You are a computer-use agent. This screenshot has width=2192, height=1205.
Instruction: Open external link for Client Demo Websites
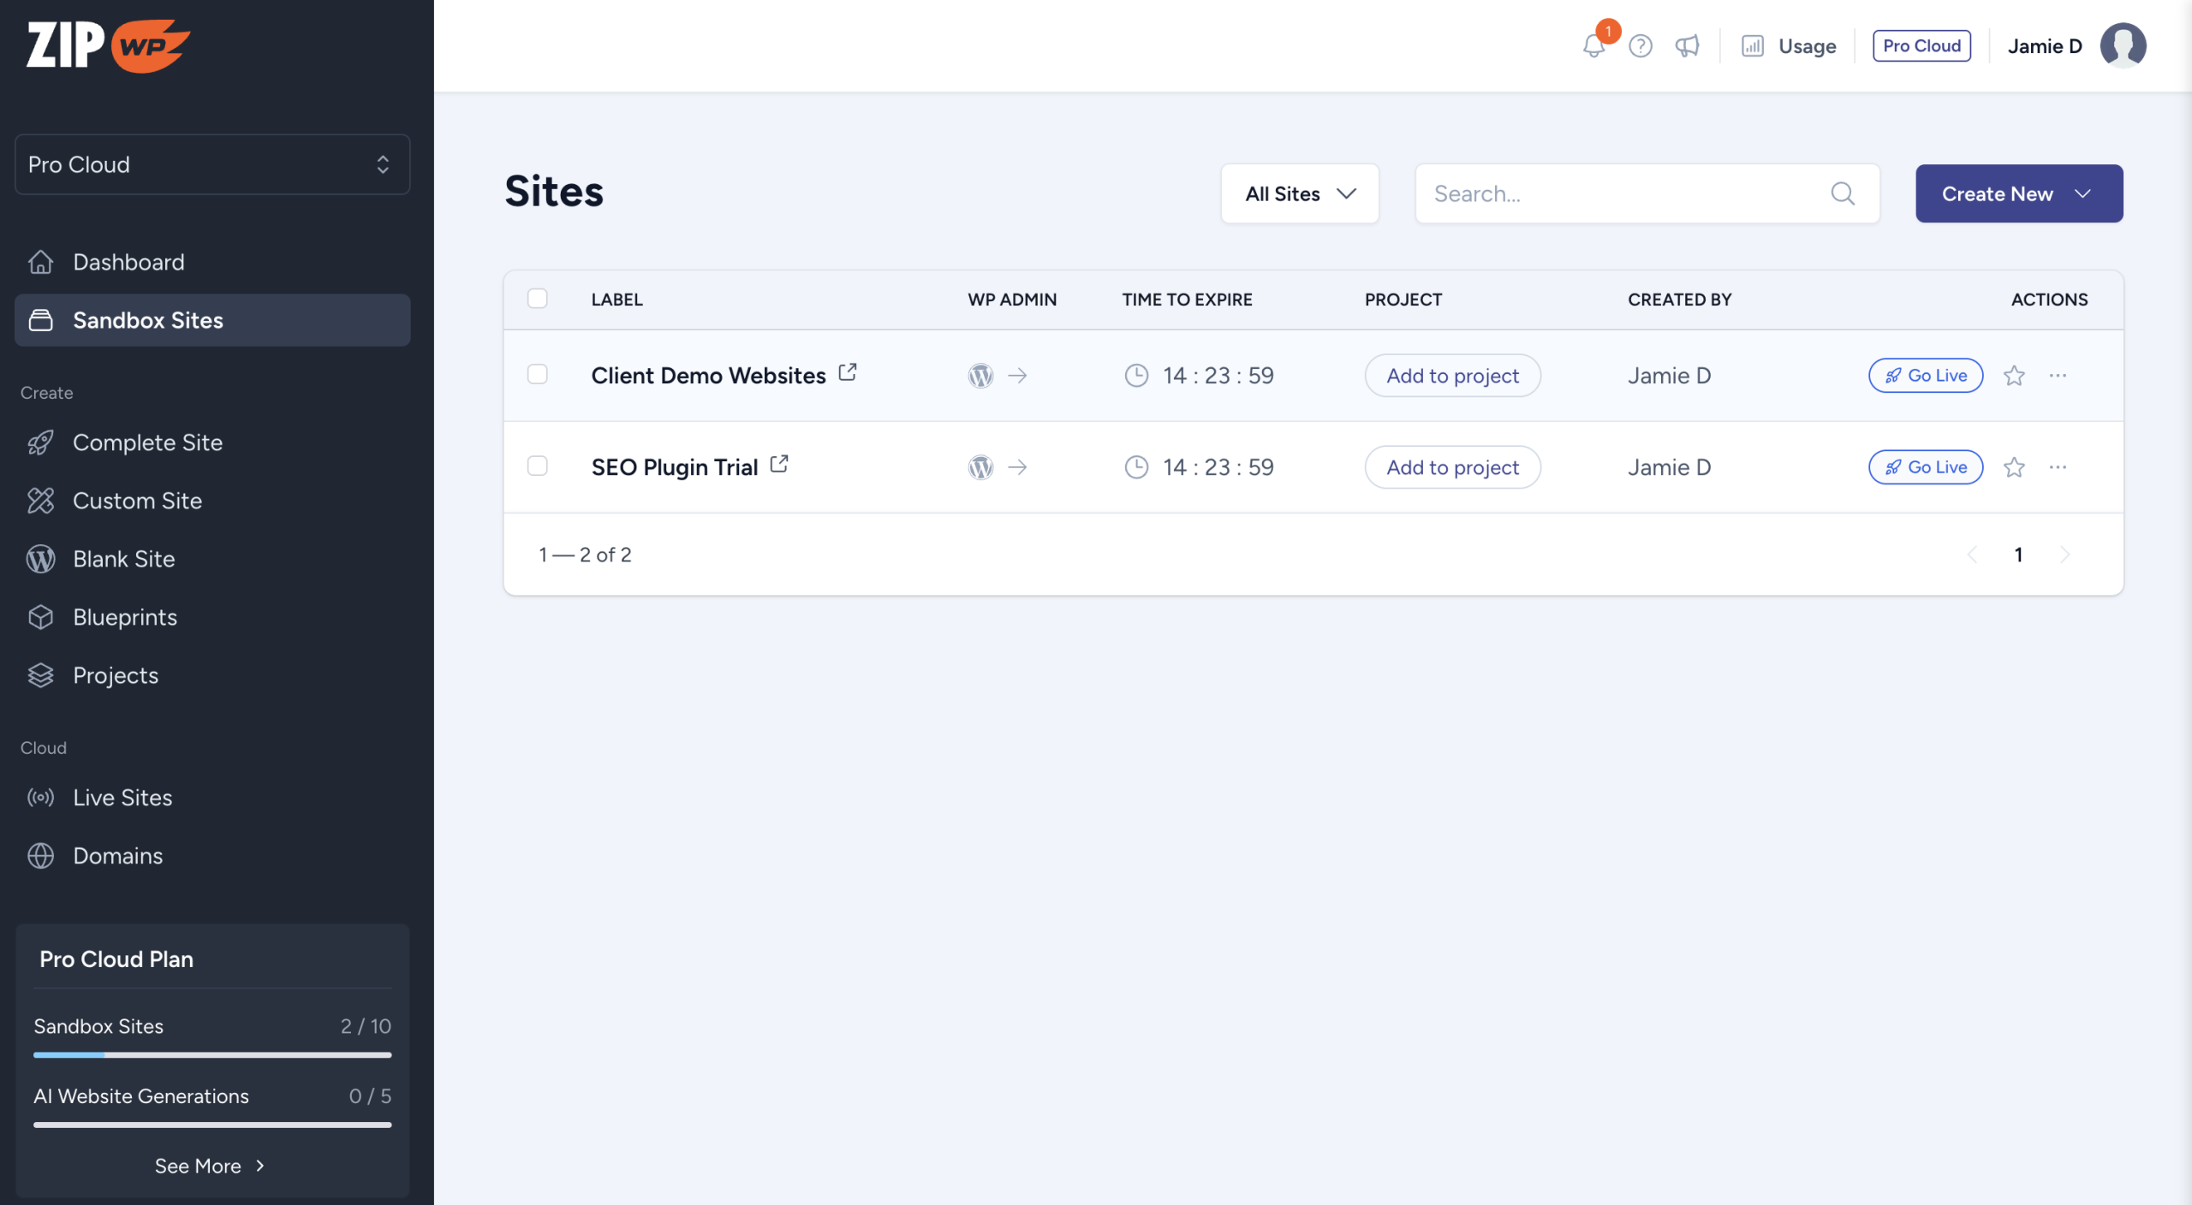coord(848,372)
